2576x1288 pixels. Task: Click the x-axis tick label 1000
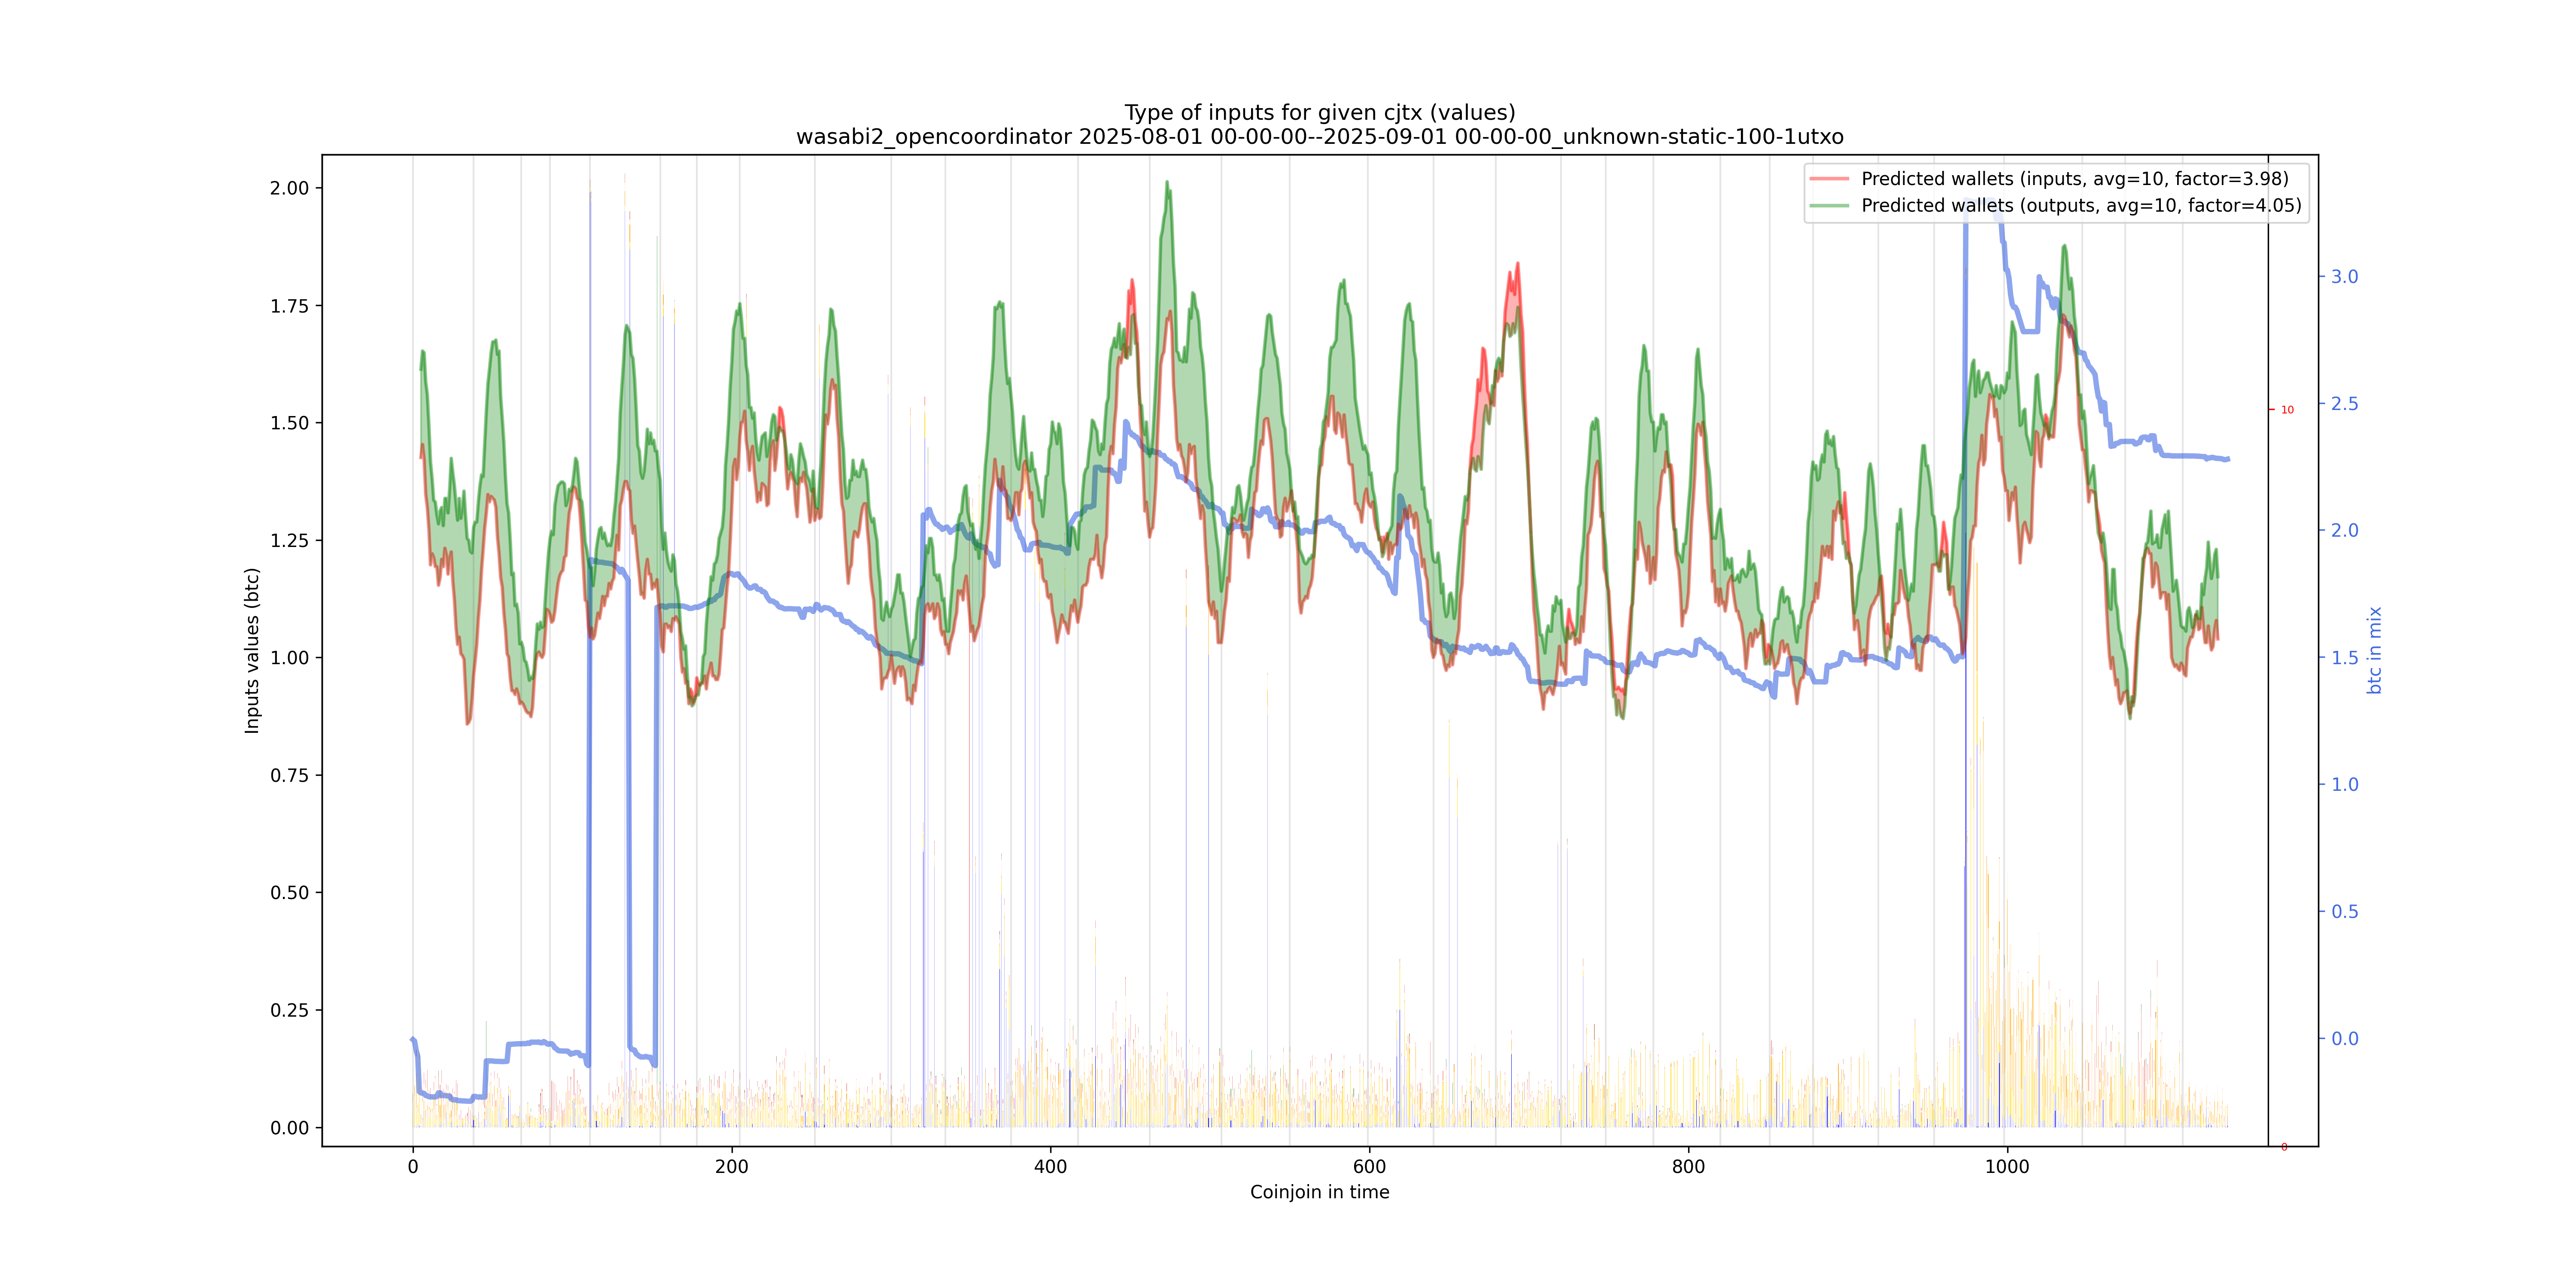point(2007,1167)
